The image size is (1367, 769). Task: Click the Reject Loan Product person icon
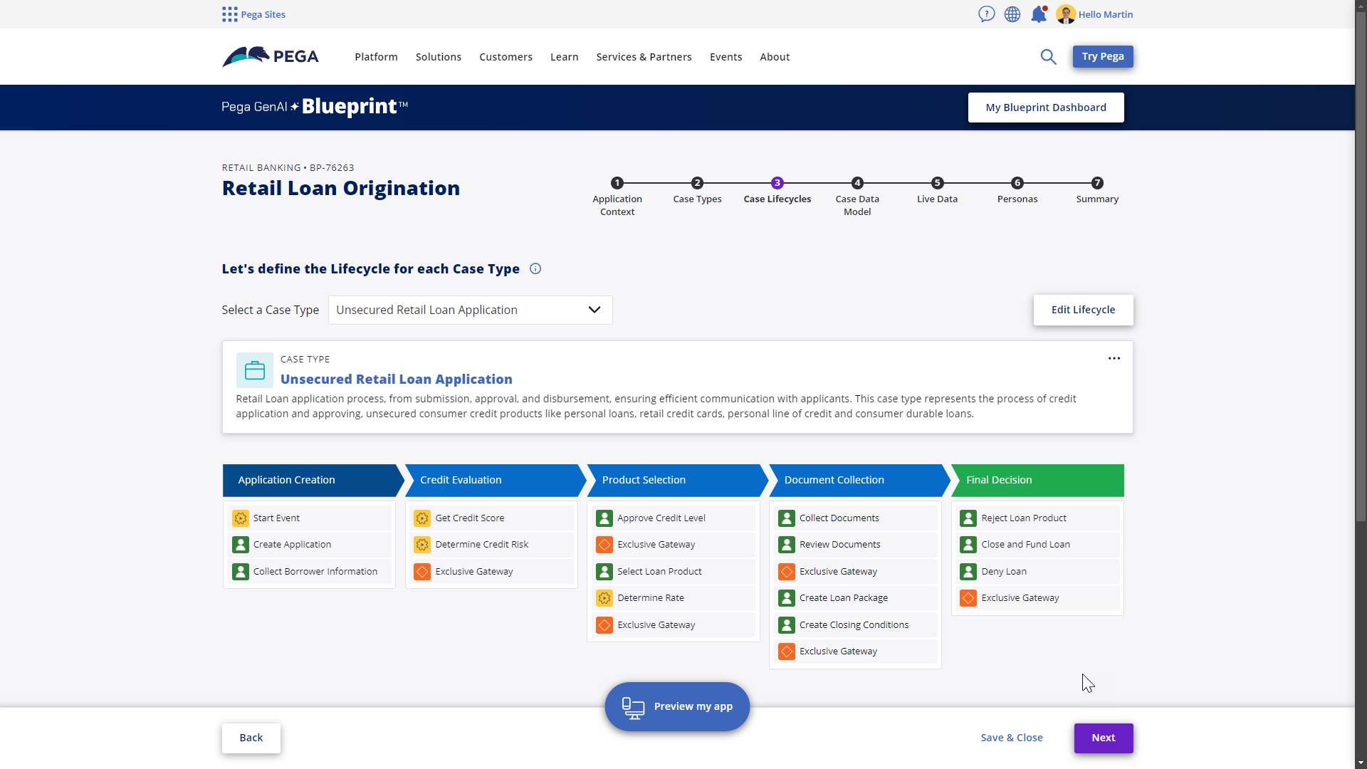tap(968, 518)
